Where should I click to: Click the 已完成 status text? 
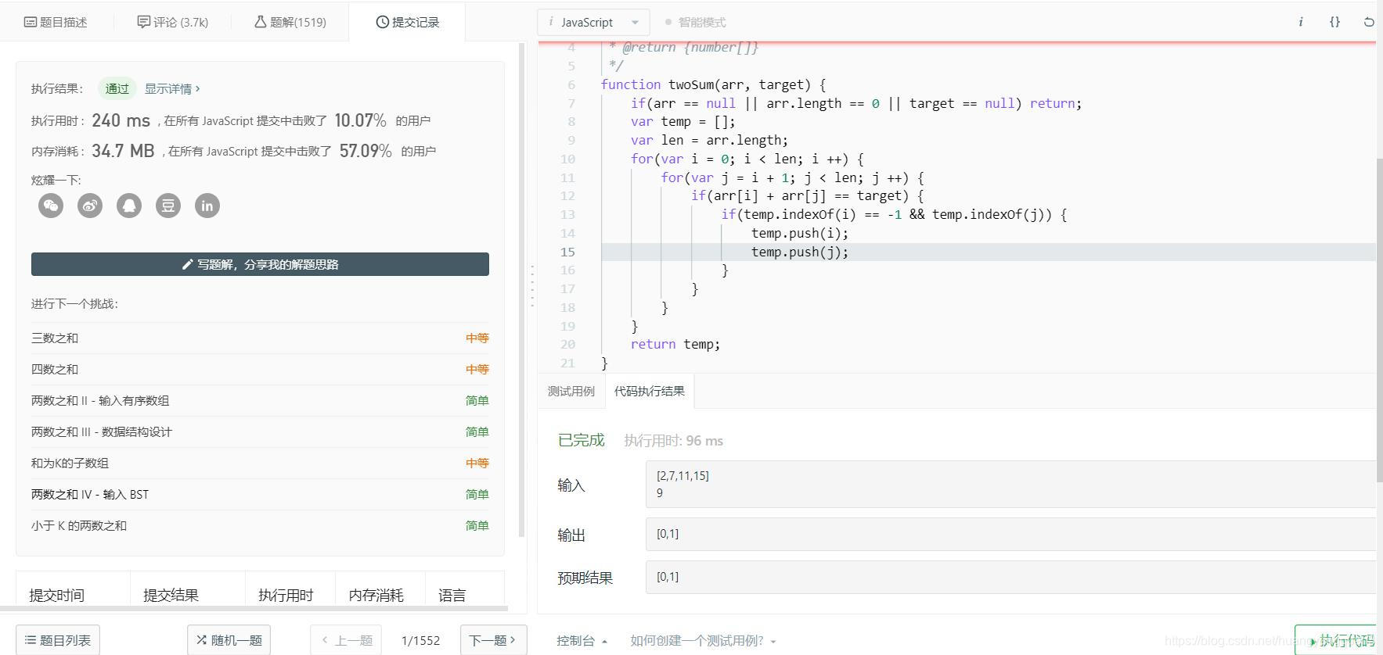click(x=581, y=440)
